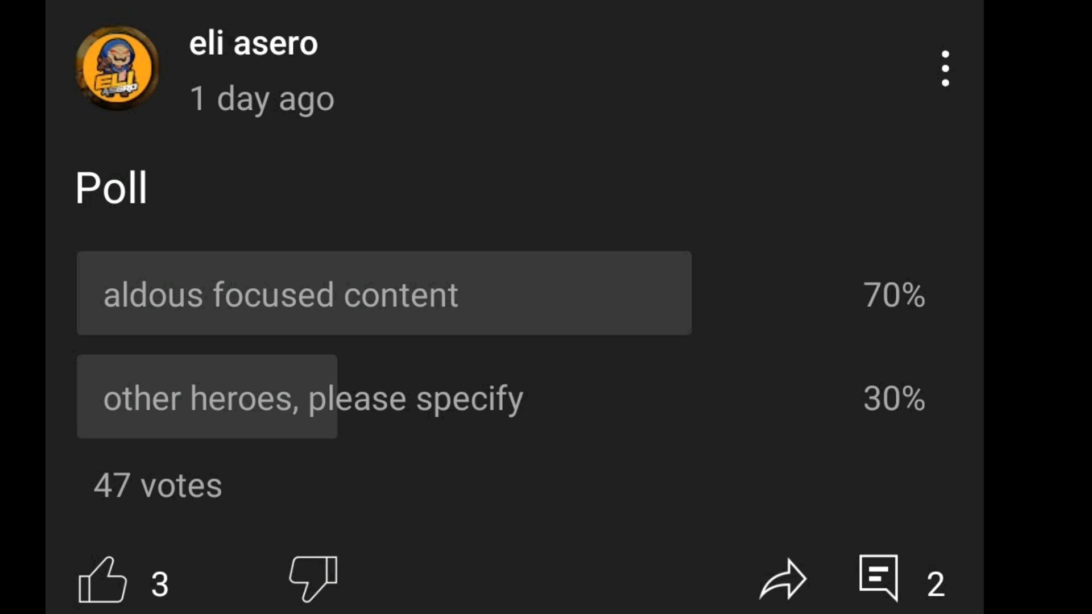
Task: Tap the comment count number 2
Action: coord(936,584)
